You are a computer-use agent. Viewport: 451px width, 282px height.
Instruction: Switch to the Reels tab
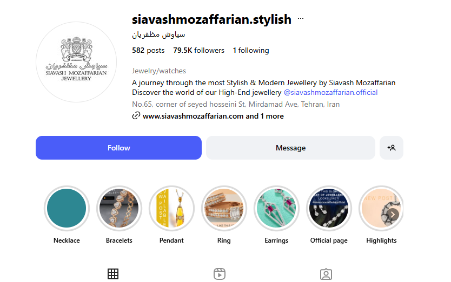(x=220, y=274)
